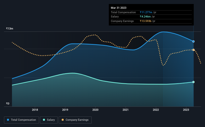Toggle the Total Compensation legend button
Screen dimensions: 205x127
click(21, 120)
